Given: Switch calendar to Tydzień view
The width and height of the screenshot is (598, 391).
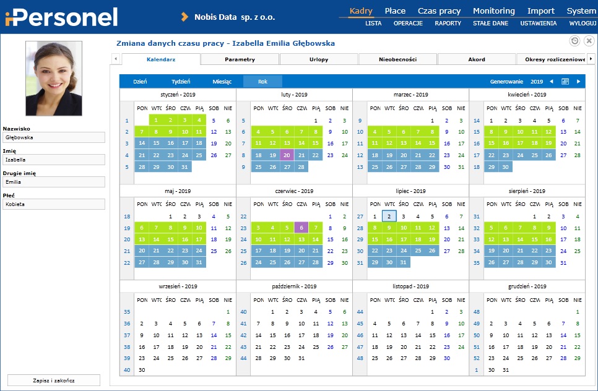Looking at the screenshot, I should (180, 82).
